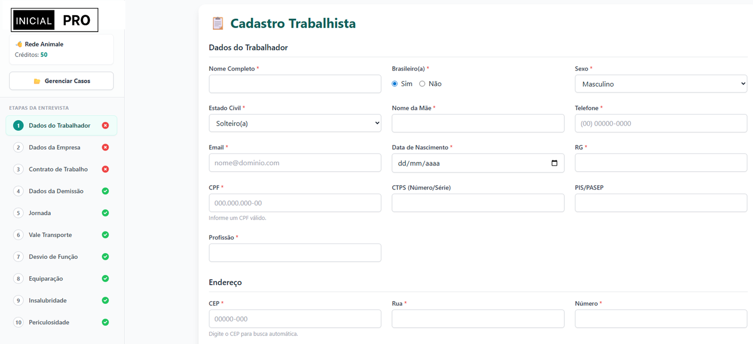Click the green check icon for Dados da Demissão
The width and height of the screenshot is (753, 344).
point(105,191)
